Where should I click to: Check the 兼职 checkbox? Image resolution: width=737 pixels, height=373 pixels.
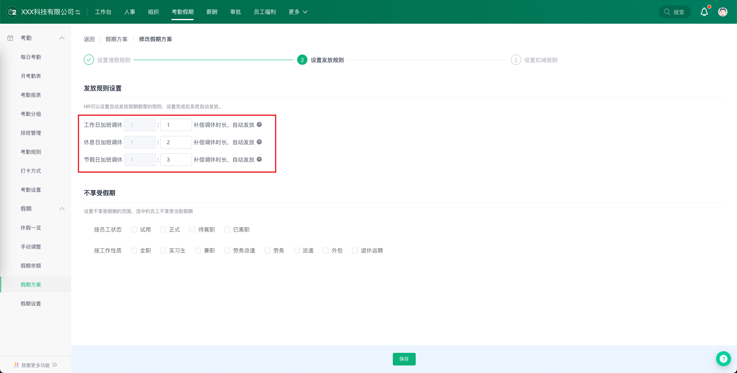(x=198, y=251)
